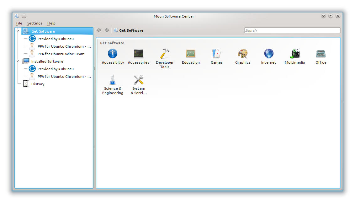The image size is (355, 203).
Task: Open the Accessories terminal icon
Action: [x=139, y=54]
